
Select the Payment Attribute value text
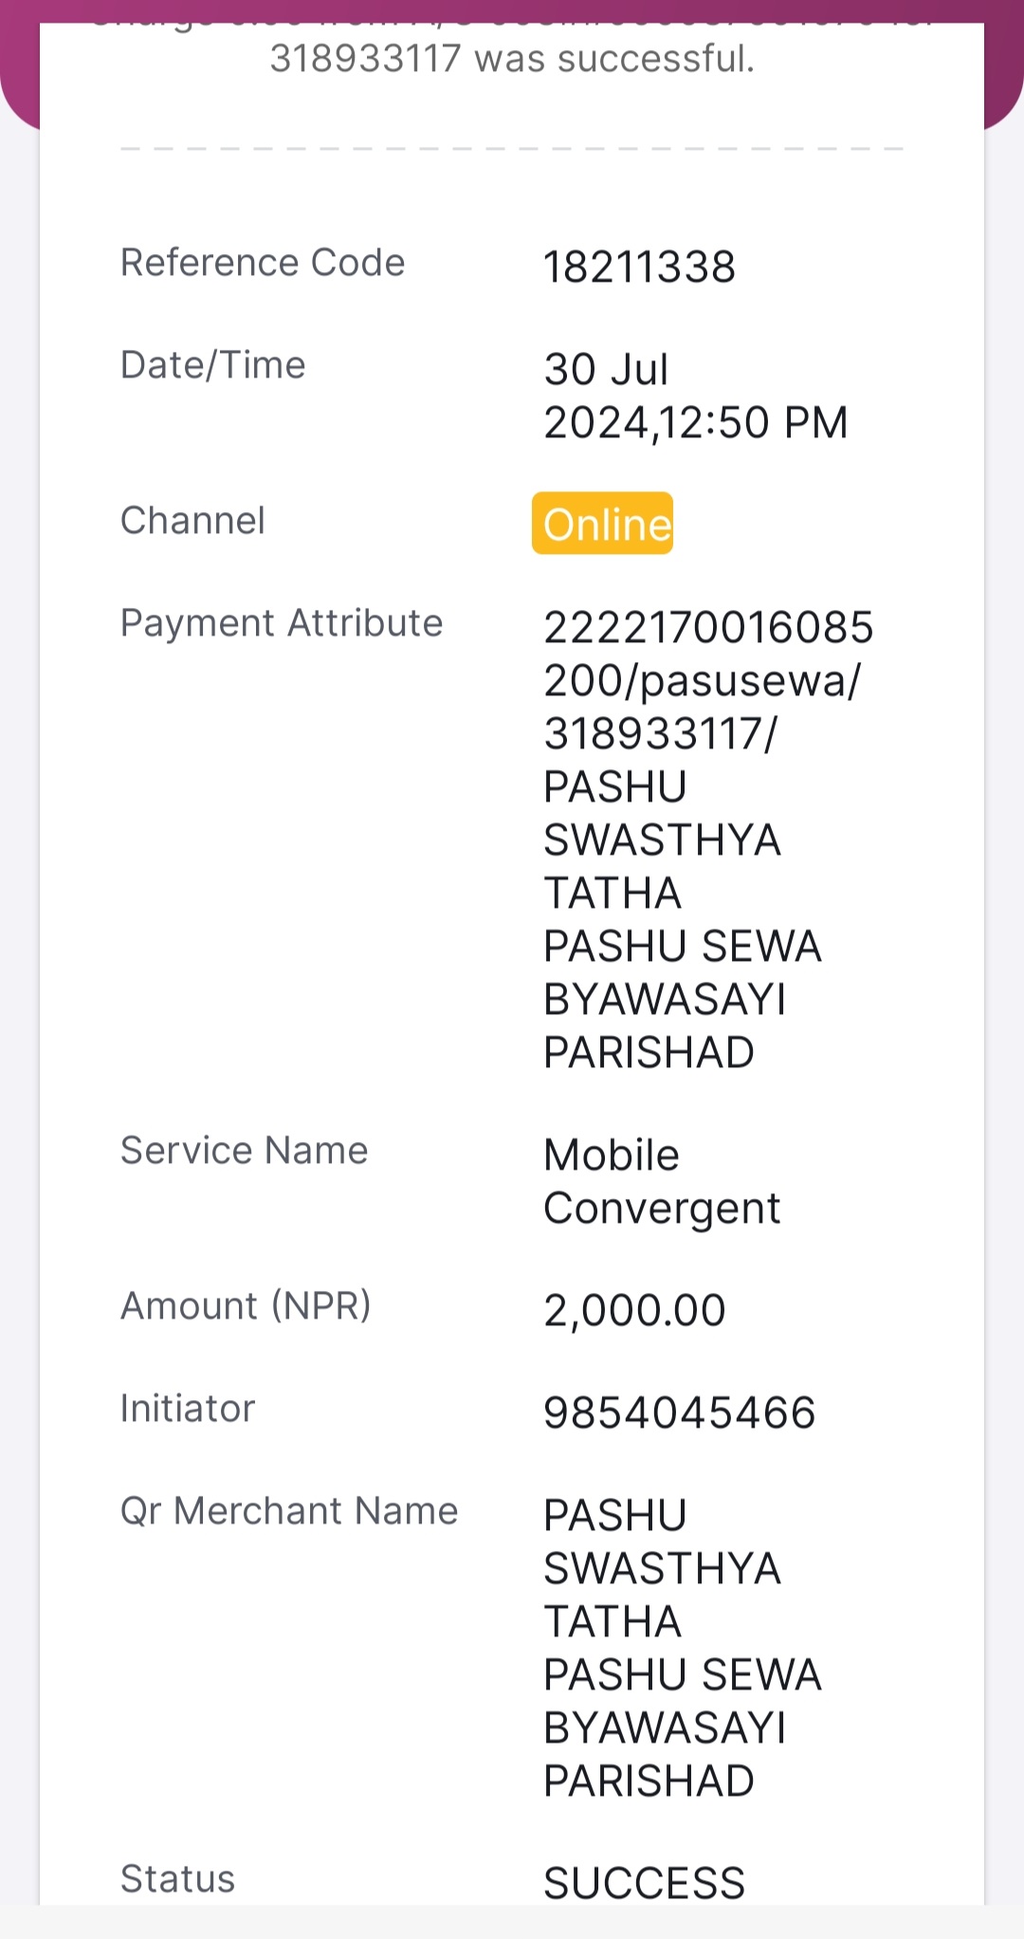tap(708, 840)
